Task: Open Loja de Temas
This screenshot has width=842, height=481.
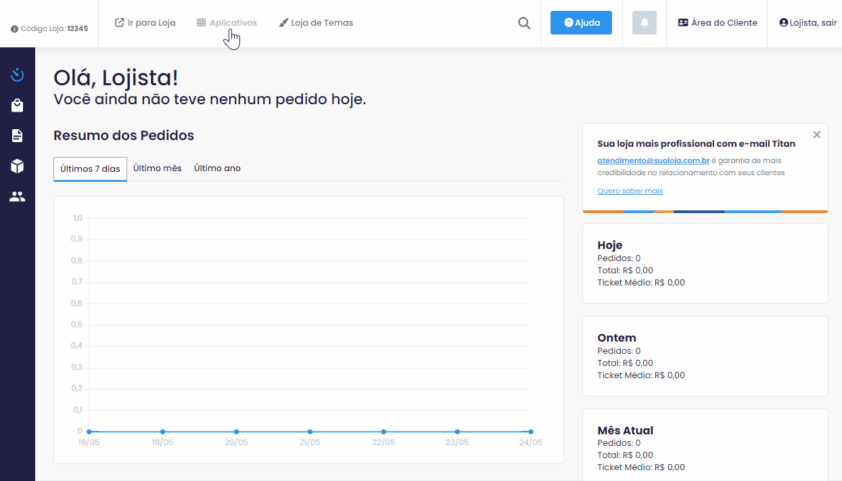Action: [316, 23]
